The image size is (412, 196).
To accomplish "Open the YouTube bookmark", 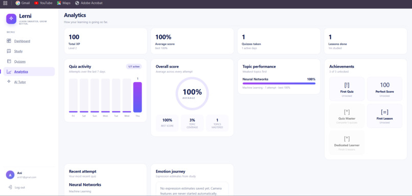I will click(43, 3).
